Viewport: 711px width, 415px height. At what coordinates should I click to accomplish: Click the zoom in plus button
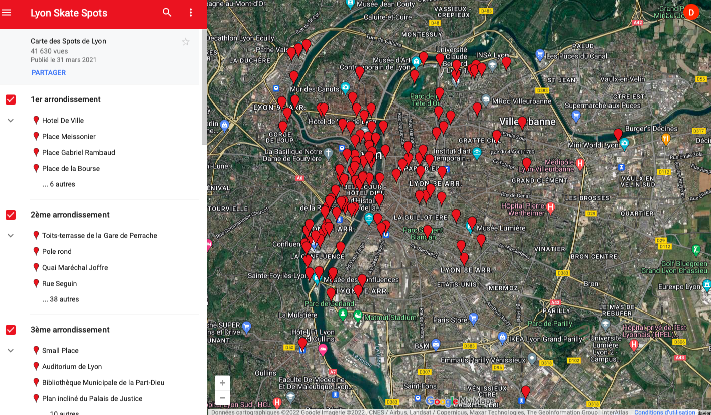pyautogui.click(x=222, y=383)
